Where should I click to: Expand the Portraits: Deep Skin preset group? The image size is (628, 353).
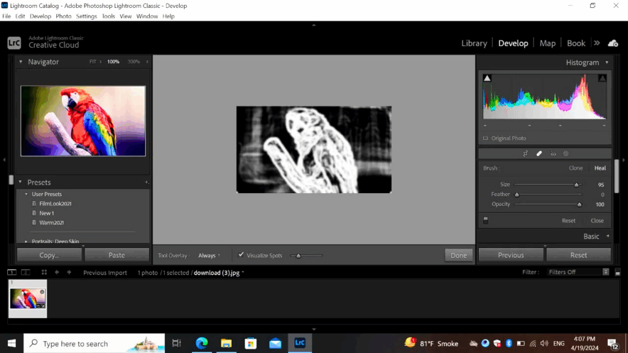(x=27, y=241)
